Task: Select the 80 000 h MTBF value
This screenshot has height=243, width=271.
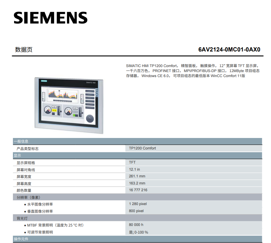Action: coord(136,225)
